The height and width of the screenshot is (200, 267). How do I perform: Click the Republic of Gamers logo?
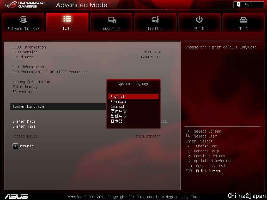point(26,5)
